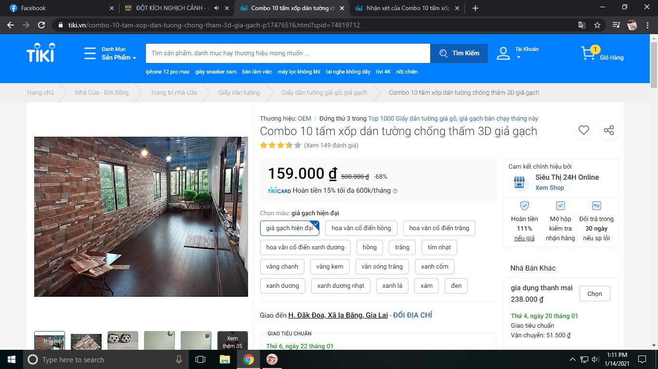Switch to the 'Nhận xét' reviews tab
The height and width of the screenshot is (369, 658).
pyautogui.click(x=406, y=8)
